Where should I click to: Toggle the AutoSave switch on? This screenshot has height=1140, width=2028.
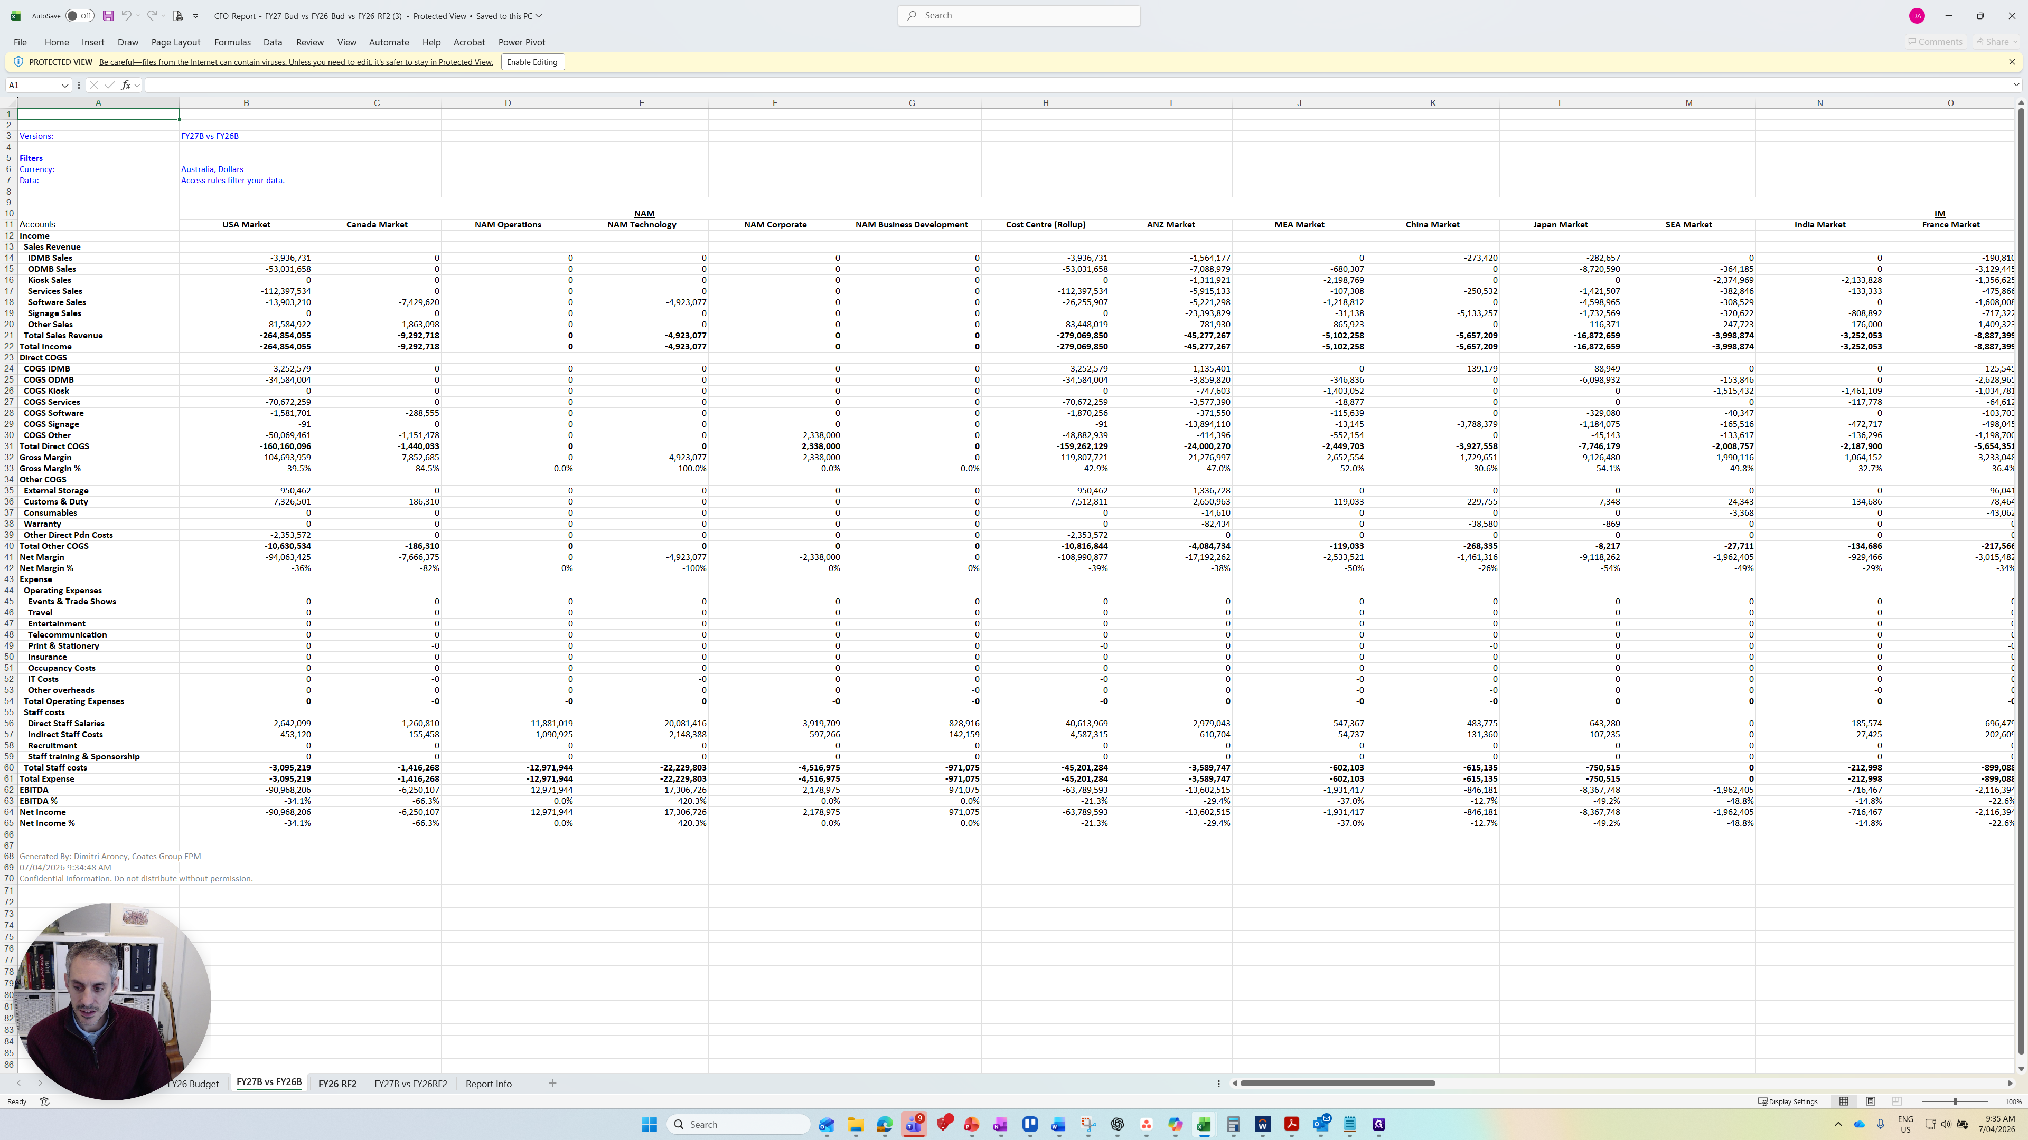pos(80,16)
